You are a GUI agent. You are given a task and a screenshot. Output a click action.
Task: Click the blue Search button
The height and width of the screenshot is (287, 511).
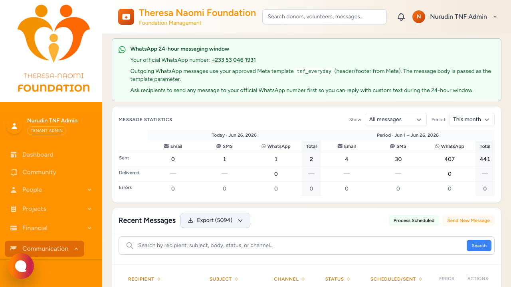[x=479, y=246]
